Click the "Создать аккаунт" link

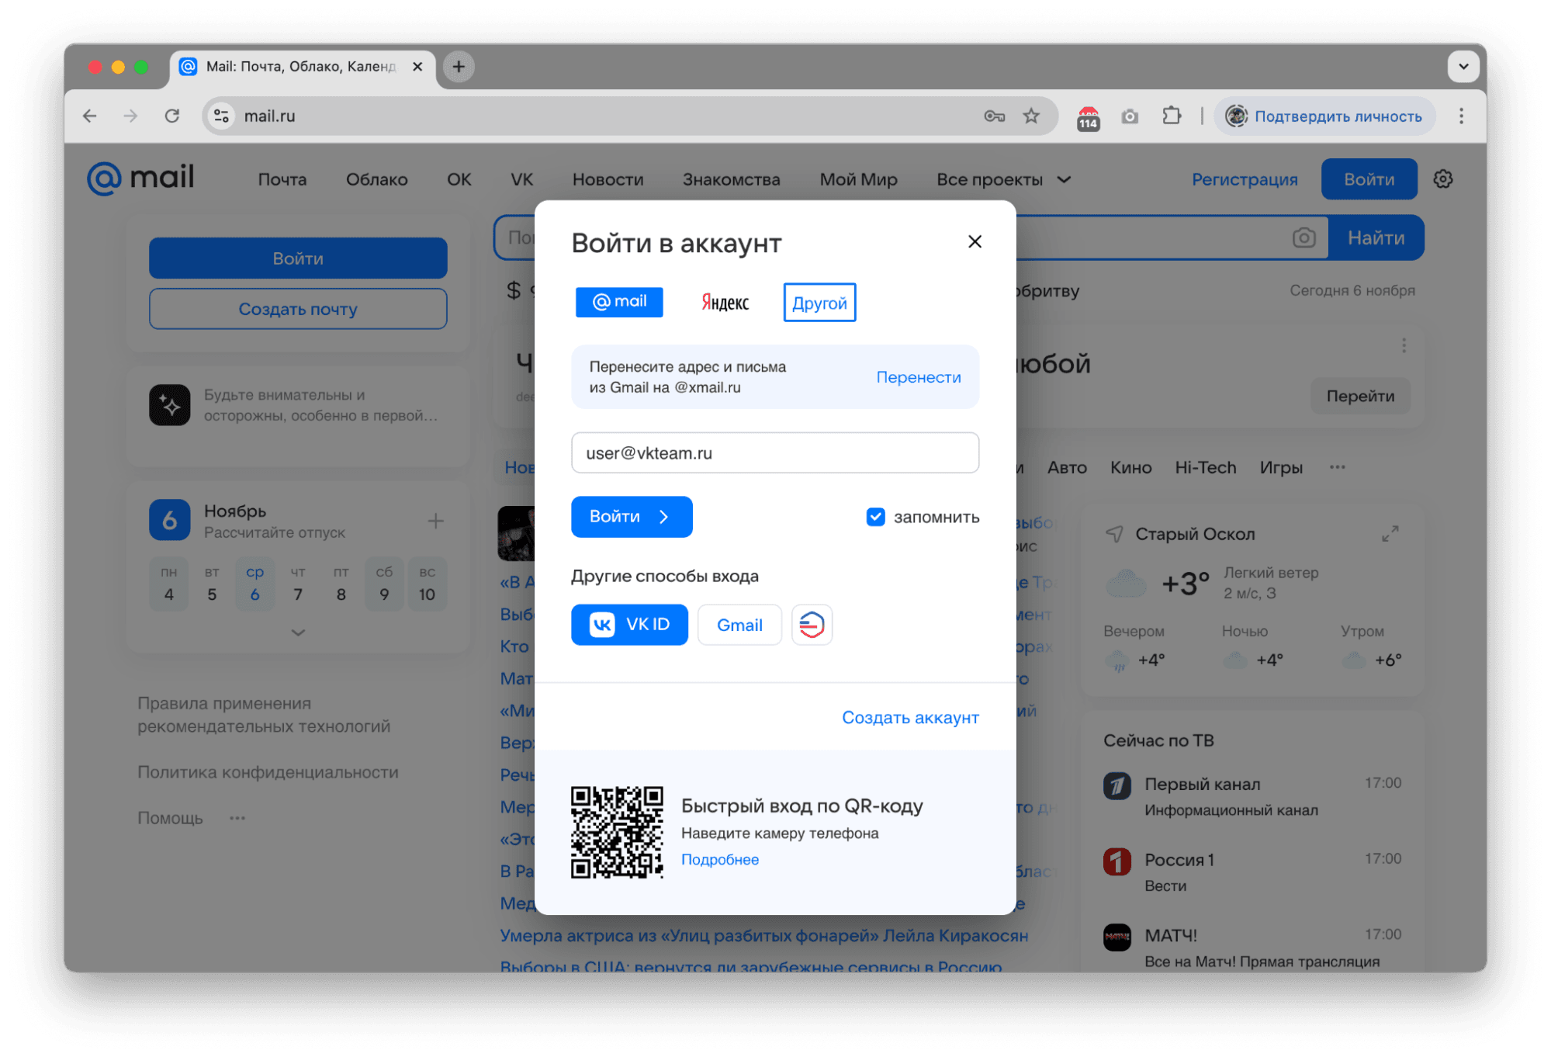[x=910, y=717]
